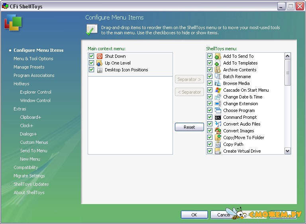Click the Convert Audio Files icon

(218, 124)
